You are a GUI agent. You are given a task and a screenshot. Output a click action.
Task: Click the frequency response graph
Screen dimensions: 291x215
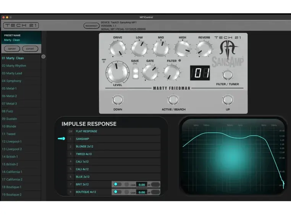point(233,156)
